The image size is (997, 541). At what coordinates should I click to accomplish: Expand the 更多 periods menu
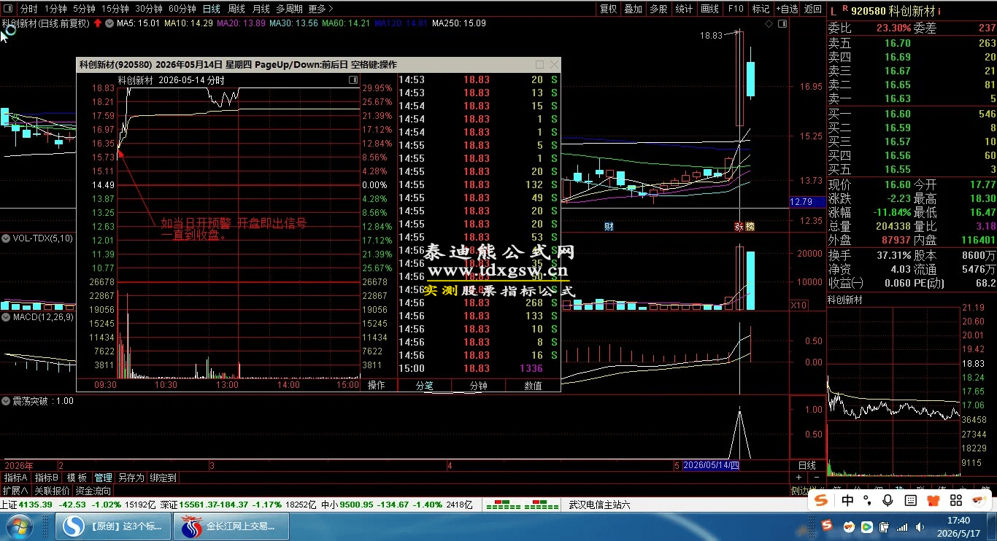pos(320,9)
